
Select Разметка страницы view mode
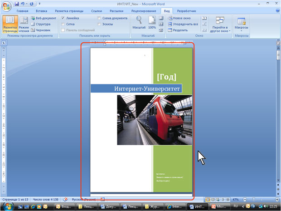click(10, 23)
